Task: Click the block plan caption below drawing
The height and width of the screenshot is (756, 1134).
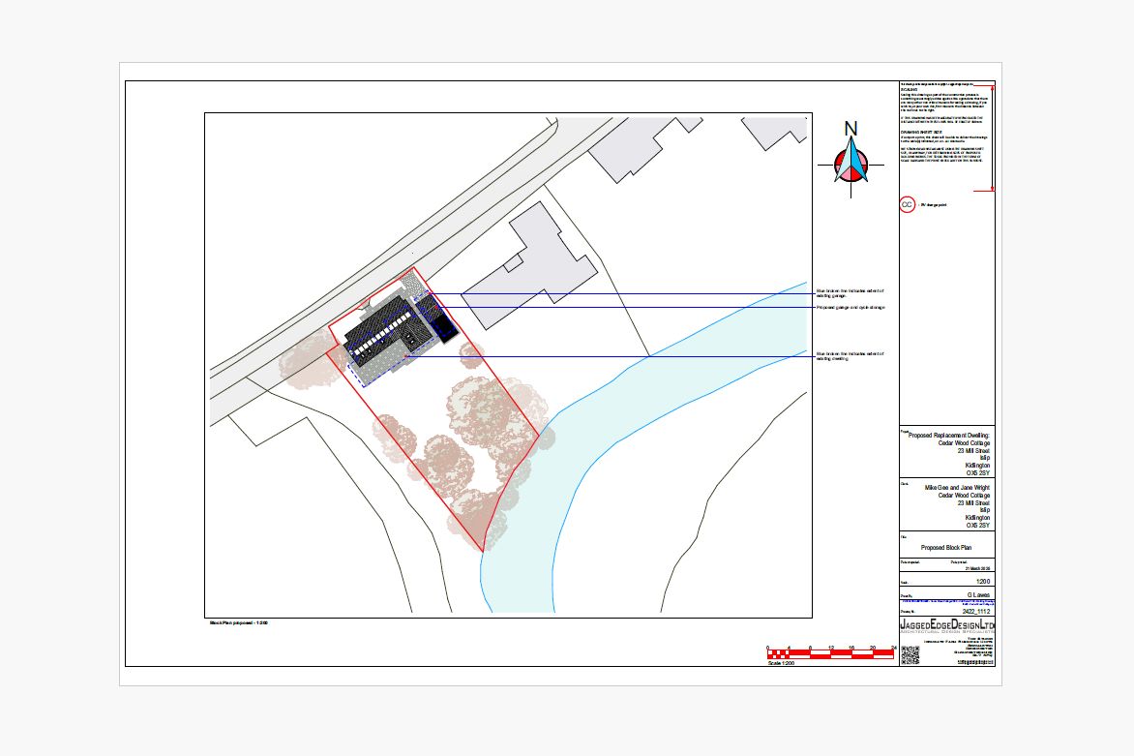Action: click(238, 622)
